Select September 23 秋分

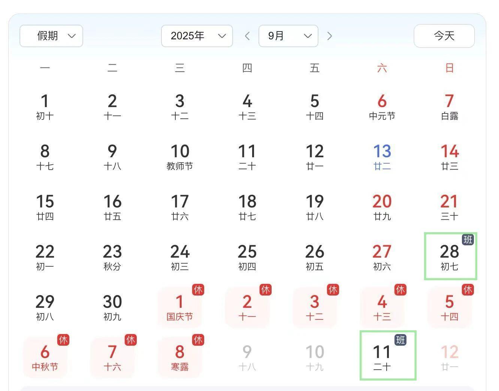[112, 257]
